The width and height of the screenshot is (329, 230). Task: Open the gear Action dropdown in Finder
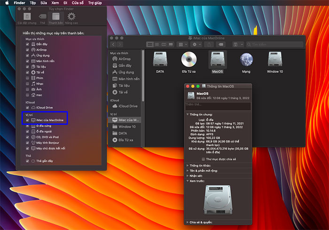[196, 44]
